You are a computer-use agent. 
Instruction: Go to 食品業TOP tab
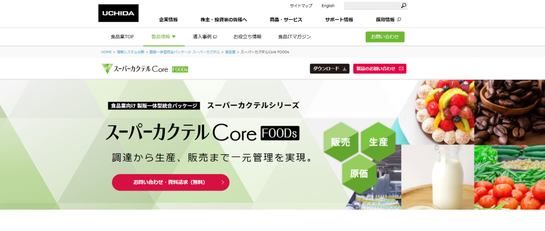(x=122, y=37)
